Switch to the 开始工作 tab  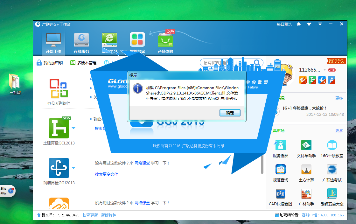click(53, 43)
